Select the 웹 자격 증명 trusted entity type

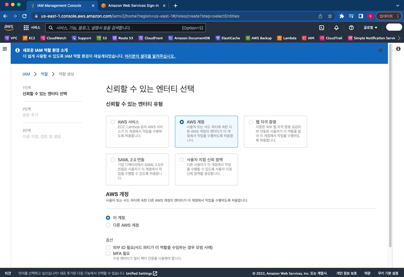click(x=275, y=132)
